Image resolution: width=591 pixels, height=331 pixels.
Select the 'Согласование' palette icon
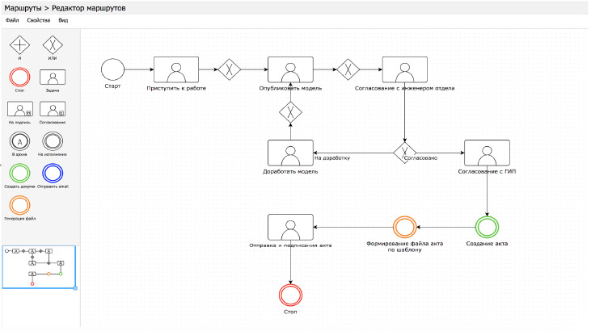tap(53, 110)
